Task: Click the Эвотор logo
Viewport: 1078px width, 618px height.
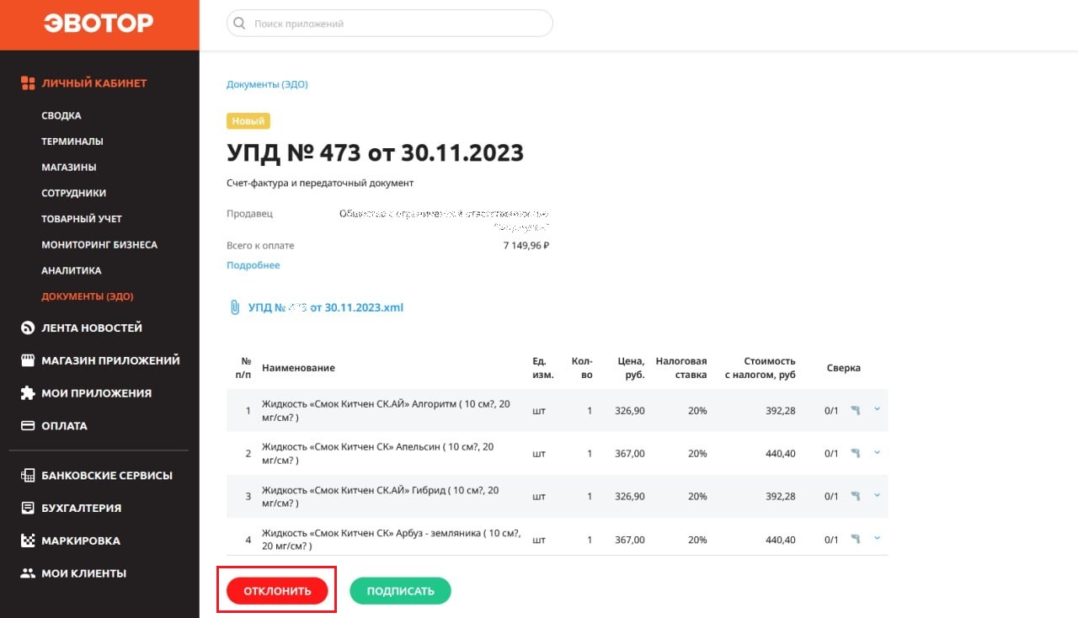Action: (99, 24)
